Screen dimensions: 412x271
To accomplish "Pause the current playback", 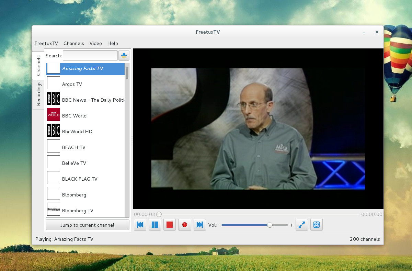I will pos(155,225).
